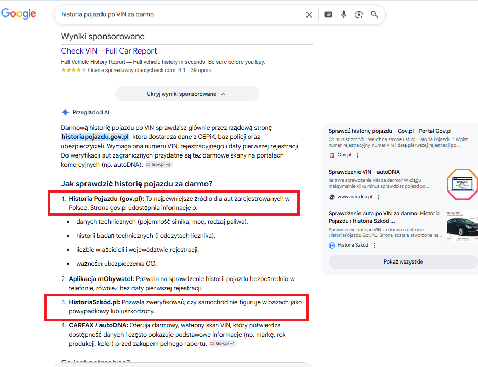This screenshot has height=367, width=478.
Task: Click the autoDNA thumbnail image
Action: click(x=462, y=184)
